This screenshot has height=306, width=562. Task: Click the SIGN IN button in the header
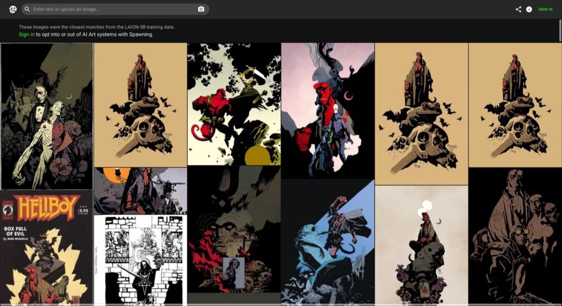click(x=545, y=9)
